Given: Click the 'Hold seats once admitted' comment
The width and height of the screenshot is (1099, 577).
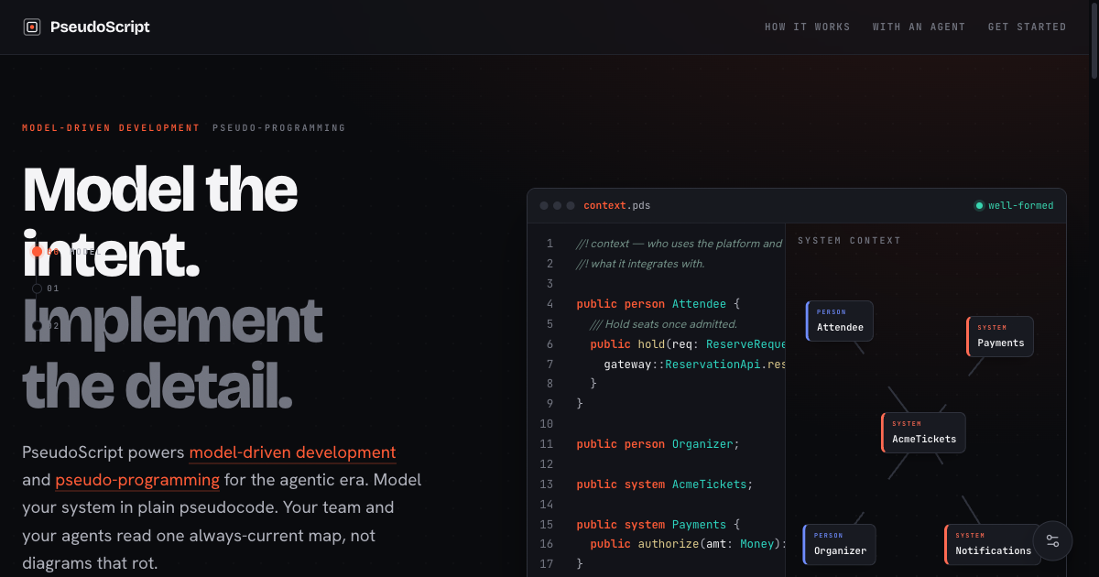Looking at the screenshot, I should [663, 324].
